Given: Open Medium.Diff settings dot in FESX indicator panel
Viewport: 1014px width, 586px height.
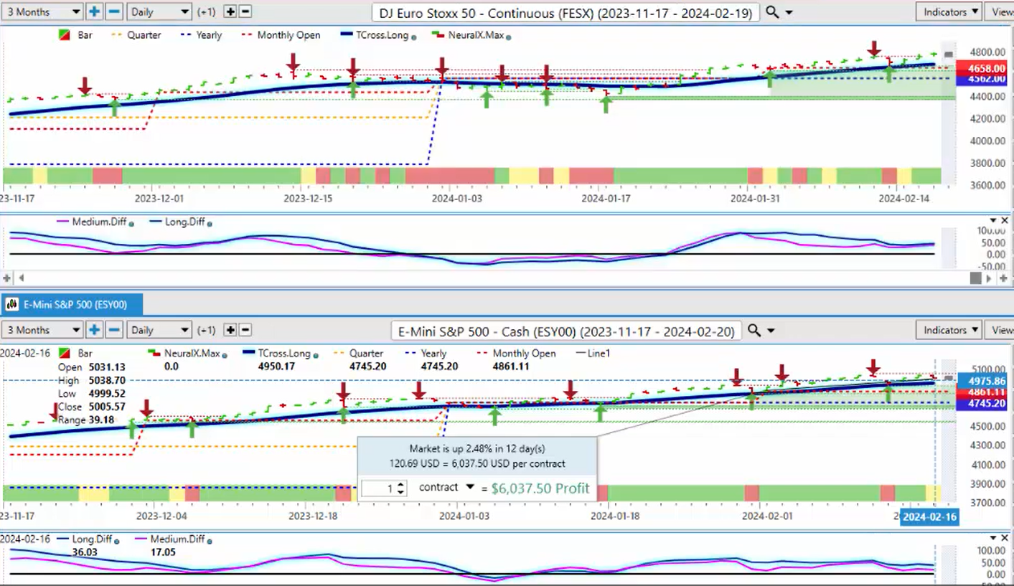Looking at the screenshot, I should click(x=131, y=223).
